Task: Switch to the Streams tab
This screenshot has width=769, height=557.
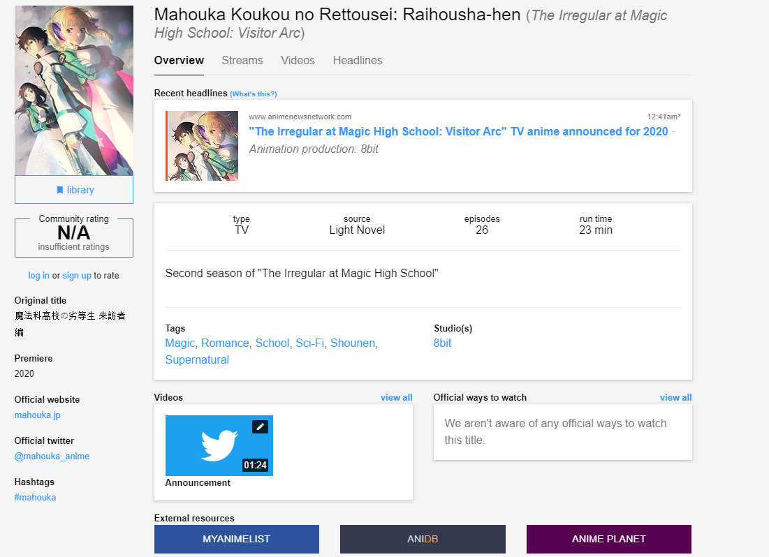Action: (x=242, y=61)
